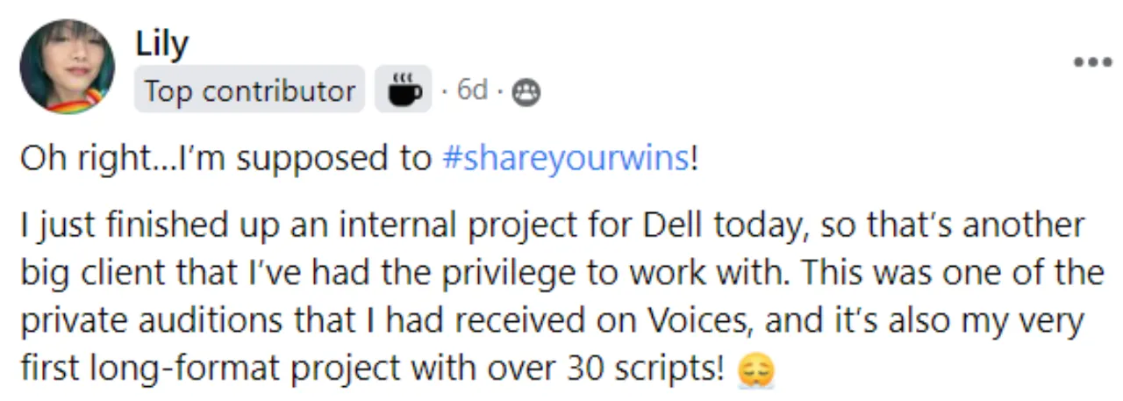
Task: Open the profile via the name Lily
Action: click(161, 43)
